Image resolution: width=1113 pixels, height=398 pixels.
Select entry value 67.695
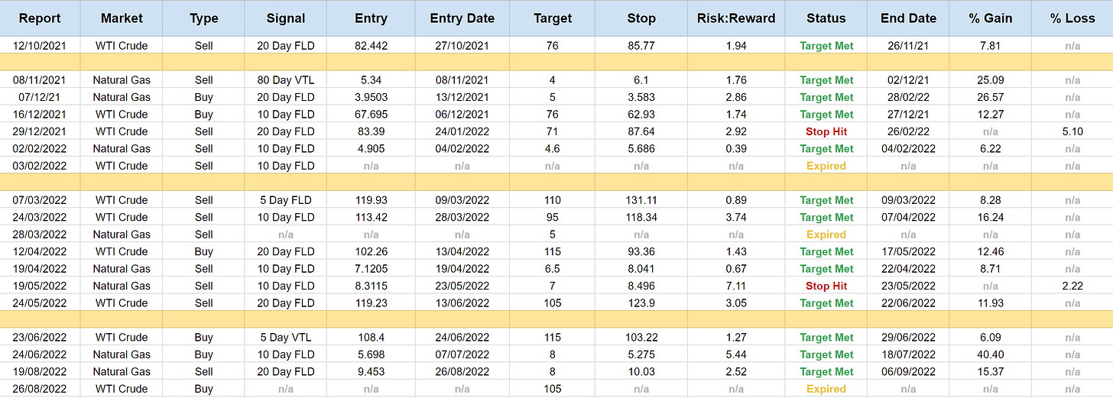click(372, 115)
